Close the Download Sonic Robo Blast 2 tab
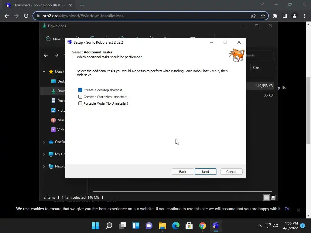This screenshot has width=311, height=233. coord(70,5)
